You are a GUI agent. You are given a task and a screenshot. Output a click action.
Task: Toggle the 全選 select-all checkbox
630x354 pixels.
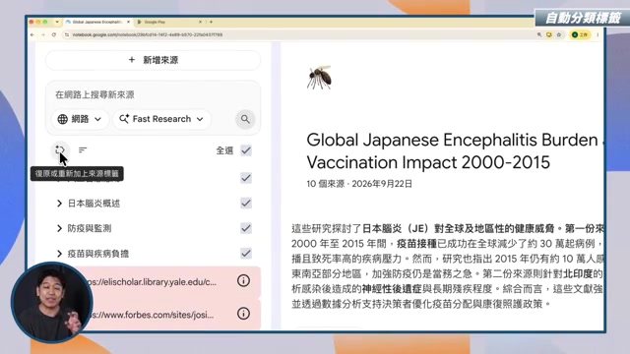(x=246, y=150)
